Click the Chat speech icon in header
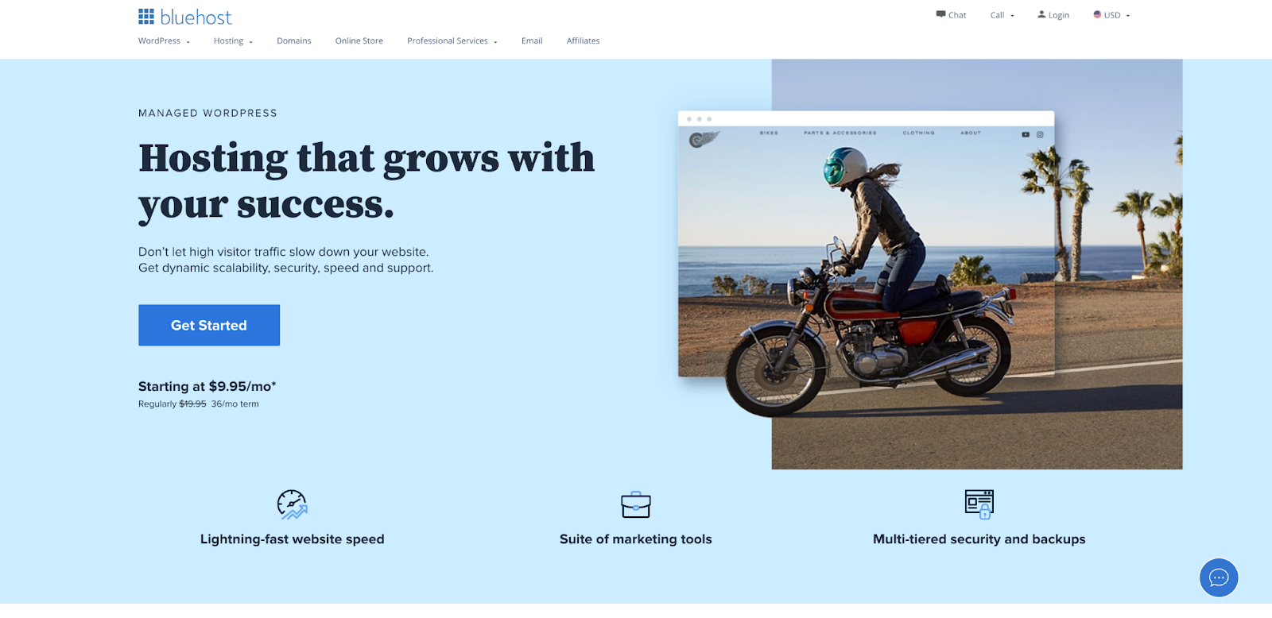The height and width of the screenshot is (618, 1272). pos(940,14)
